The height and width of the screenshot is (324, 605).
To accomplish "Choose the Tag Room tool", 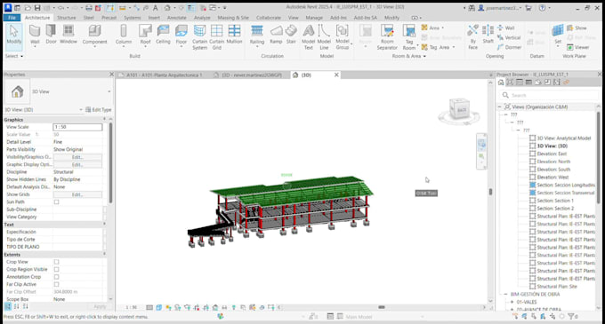I will point(409,37).
